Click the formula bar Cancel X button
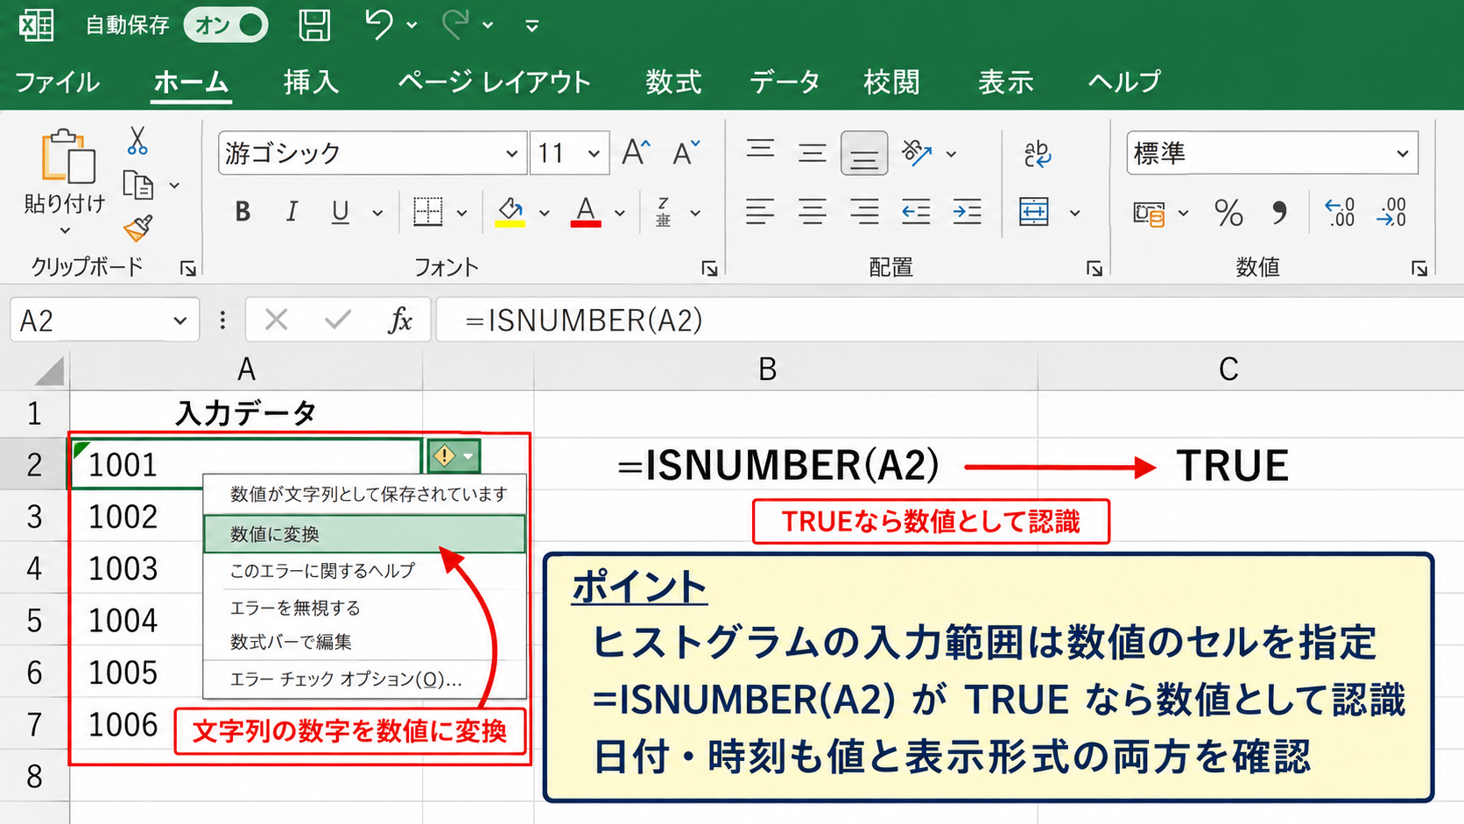This screenshot has width=1464, height=824. [276, 320]
